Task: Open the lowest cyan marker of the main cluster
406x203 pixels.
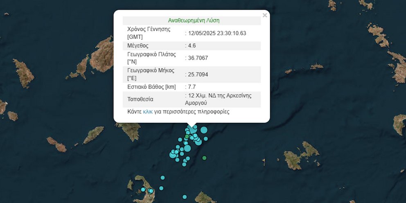Action: [184, 164]
